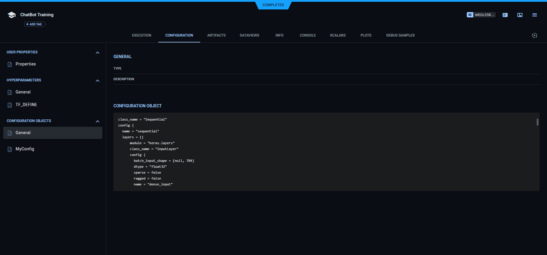The image size is (547, 255).
Task: Open the Scalars tab
Action: [338, 35]
